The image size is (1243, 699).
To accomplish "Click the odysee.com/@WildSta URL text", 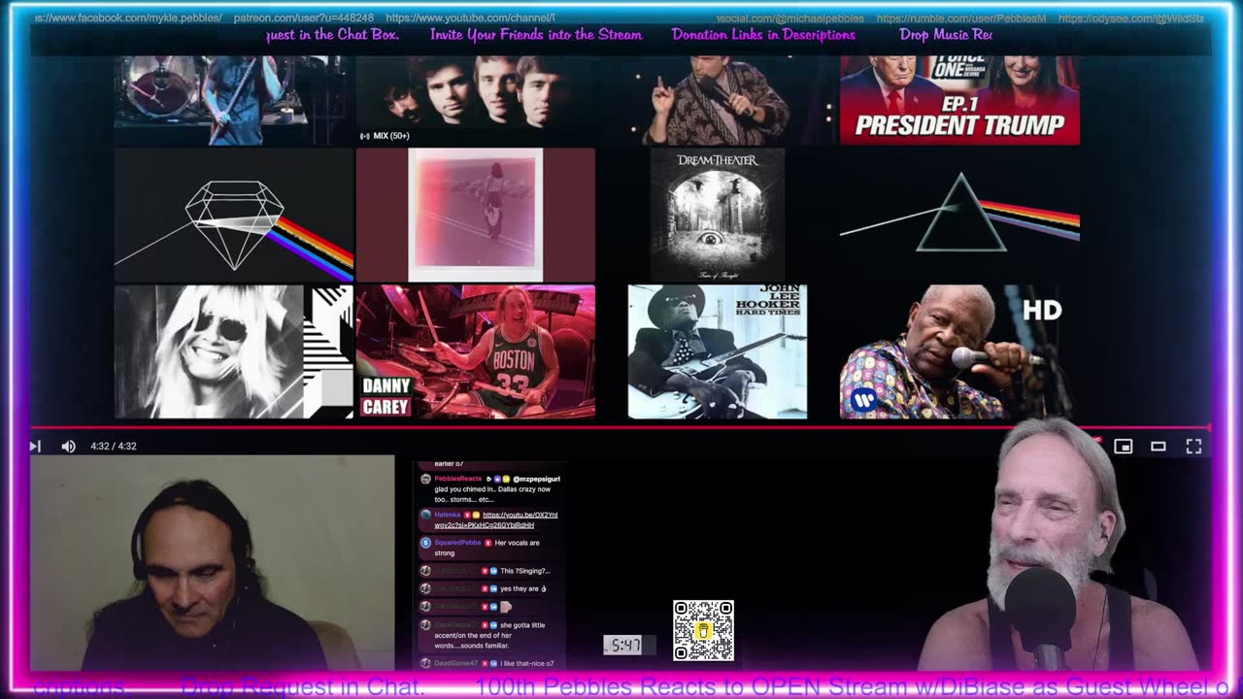I will click(1131, 18).
